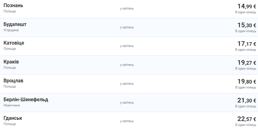Select the Будапешт flight destination
This screenshot has width=258, height=130.
coord(15,24)
